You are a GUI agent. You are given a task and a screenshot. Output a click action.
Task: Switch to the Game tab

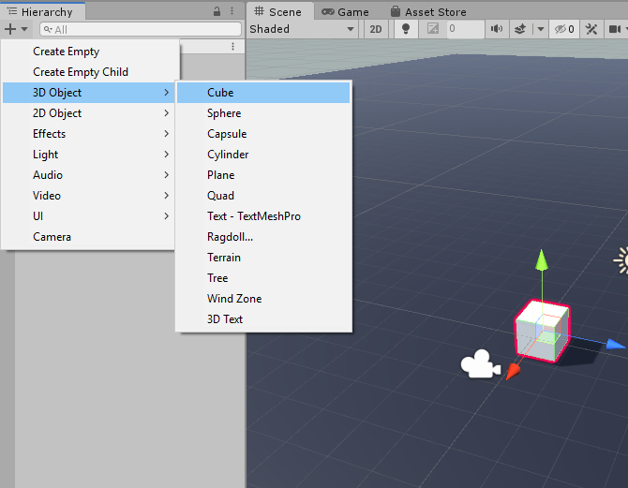pyautogui.click(x=345, y=11)
